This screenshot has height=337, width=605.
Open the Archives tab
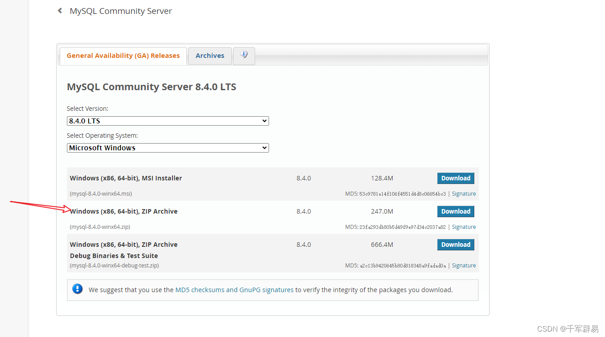[x=210, y=56]
